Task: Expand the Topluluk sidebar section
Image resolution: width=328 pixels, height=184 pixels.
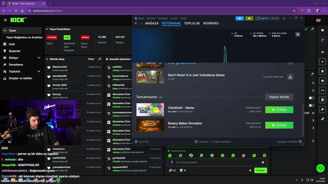Action: click(x=39, y=71)
